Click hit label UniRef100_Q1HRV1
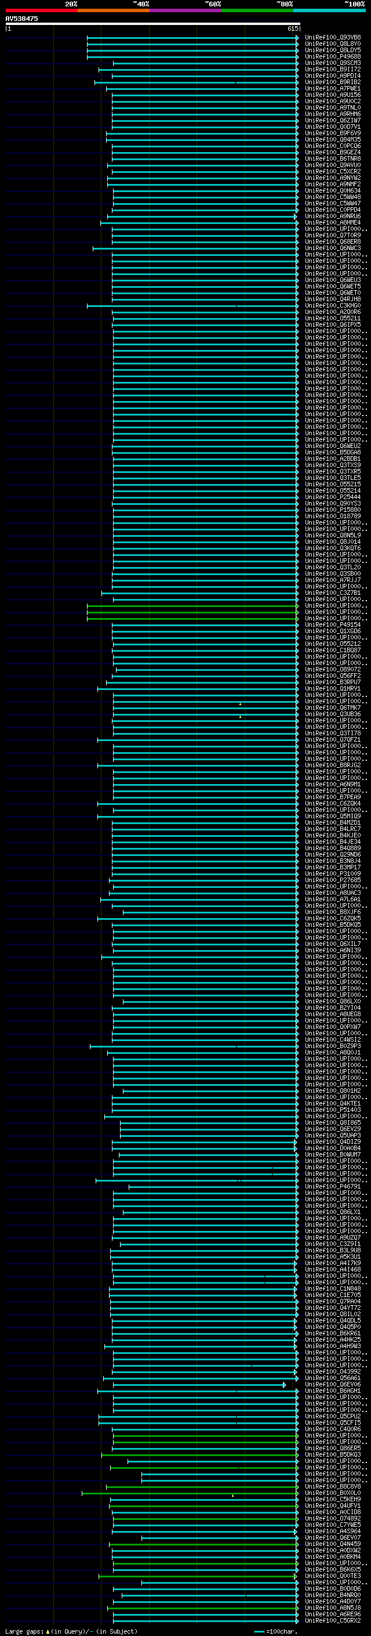Screen dimensions: 371x1636 pos(333,688)
